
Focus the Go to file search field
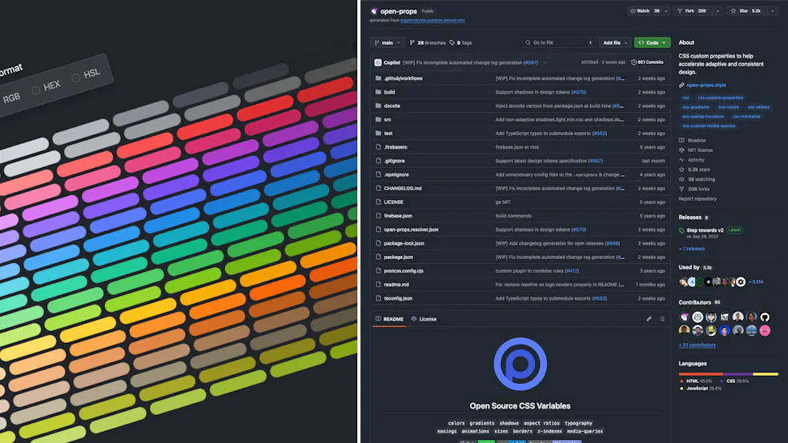560,42
